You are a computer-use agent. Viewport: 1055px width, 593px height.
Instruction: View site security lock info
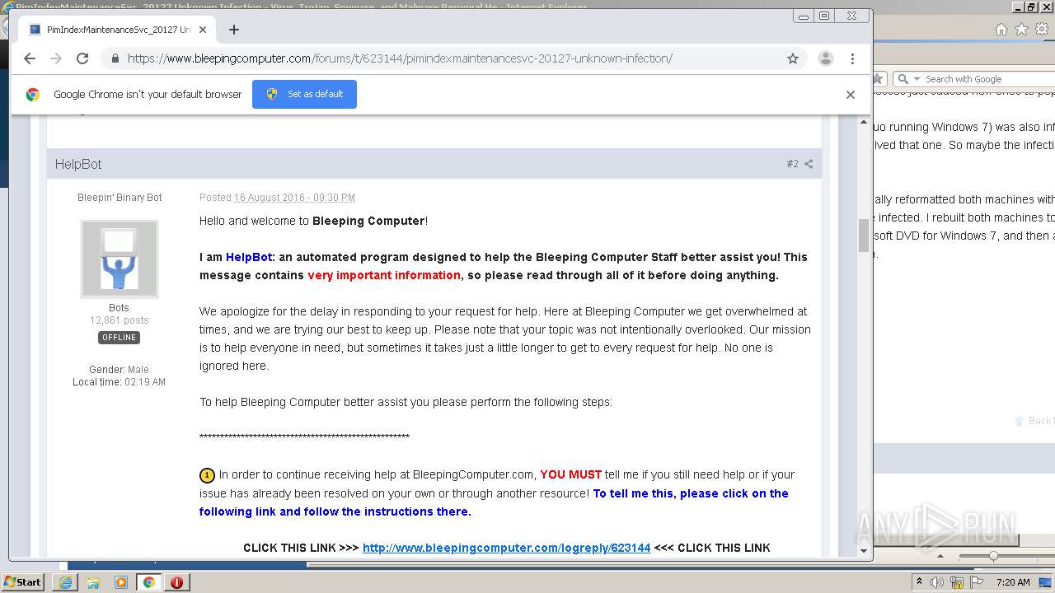[x=115, y=58]
